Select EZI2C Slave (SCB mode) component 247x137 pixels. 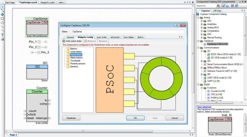click(x=226, y=54)
